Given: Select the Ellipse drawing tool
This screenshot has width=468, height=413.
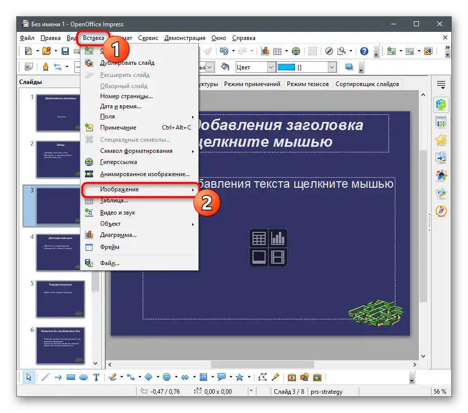Looking at the screenshot, I should (83, 377).
